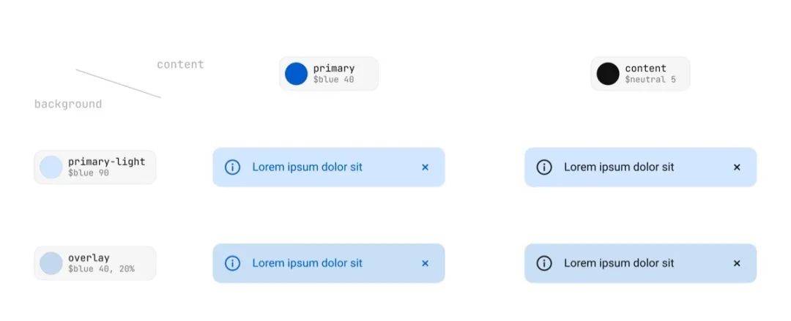Image resolution: width=791 pixels, height=321 pixels.
Task: Click the 'primary-light' token label
Action: tap(106, 162)
